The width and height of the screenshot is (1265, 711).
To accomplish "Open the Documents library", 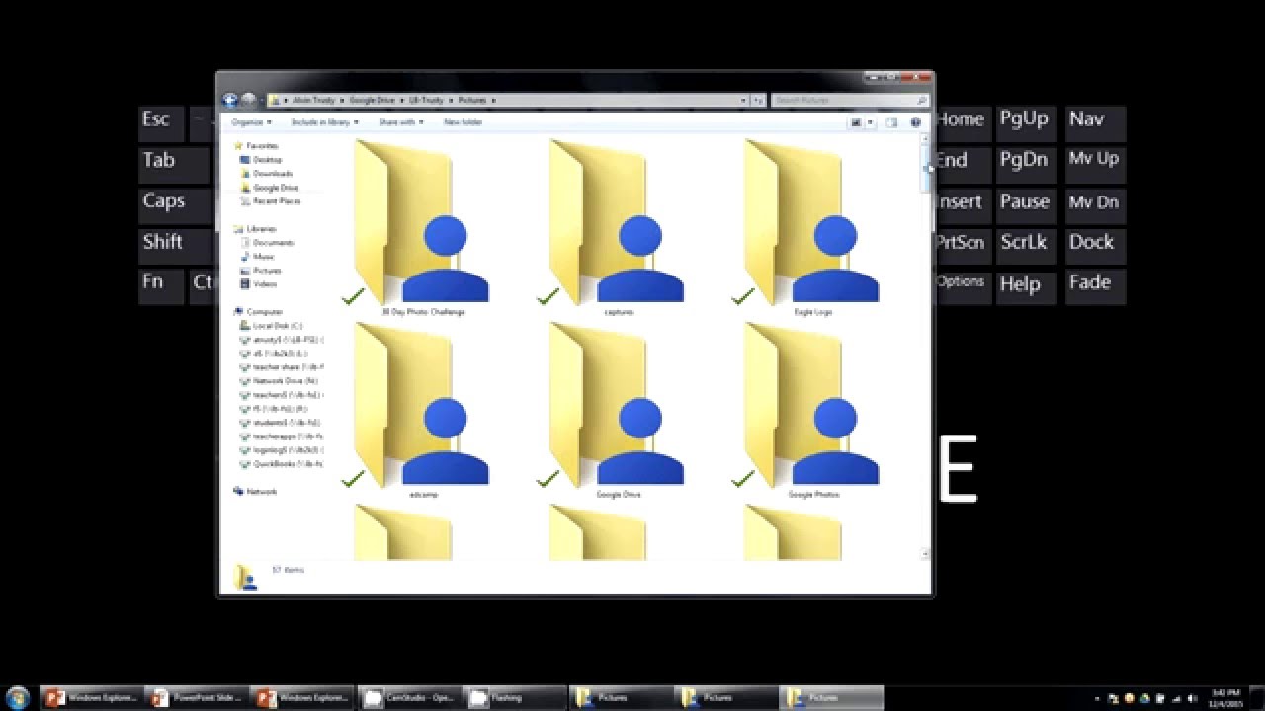I will click(x=267, y=242).
